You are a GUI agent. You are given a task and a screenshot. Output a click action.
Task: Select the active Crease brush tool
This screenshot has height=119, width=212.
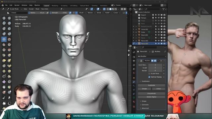pos(4,39)
